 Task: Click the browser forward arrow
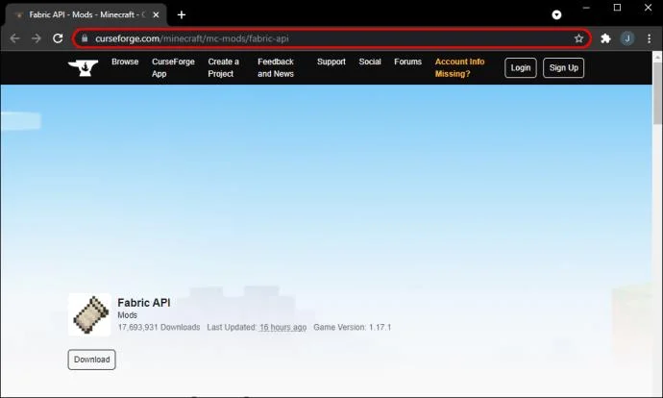tap(37, 38)
